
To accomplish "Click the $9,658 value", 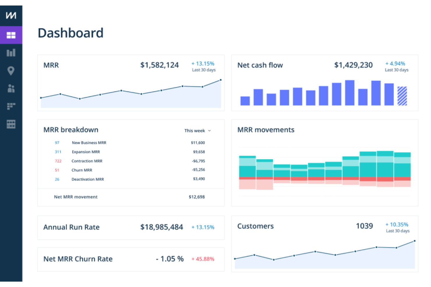I will point(199,152).
